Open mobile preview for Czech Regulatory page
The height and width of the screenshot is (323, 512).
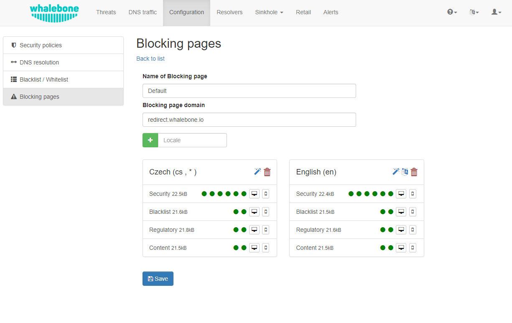tap(266, 230)
